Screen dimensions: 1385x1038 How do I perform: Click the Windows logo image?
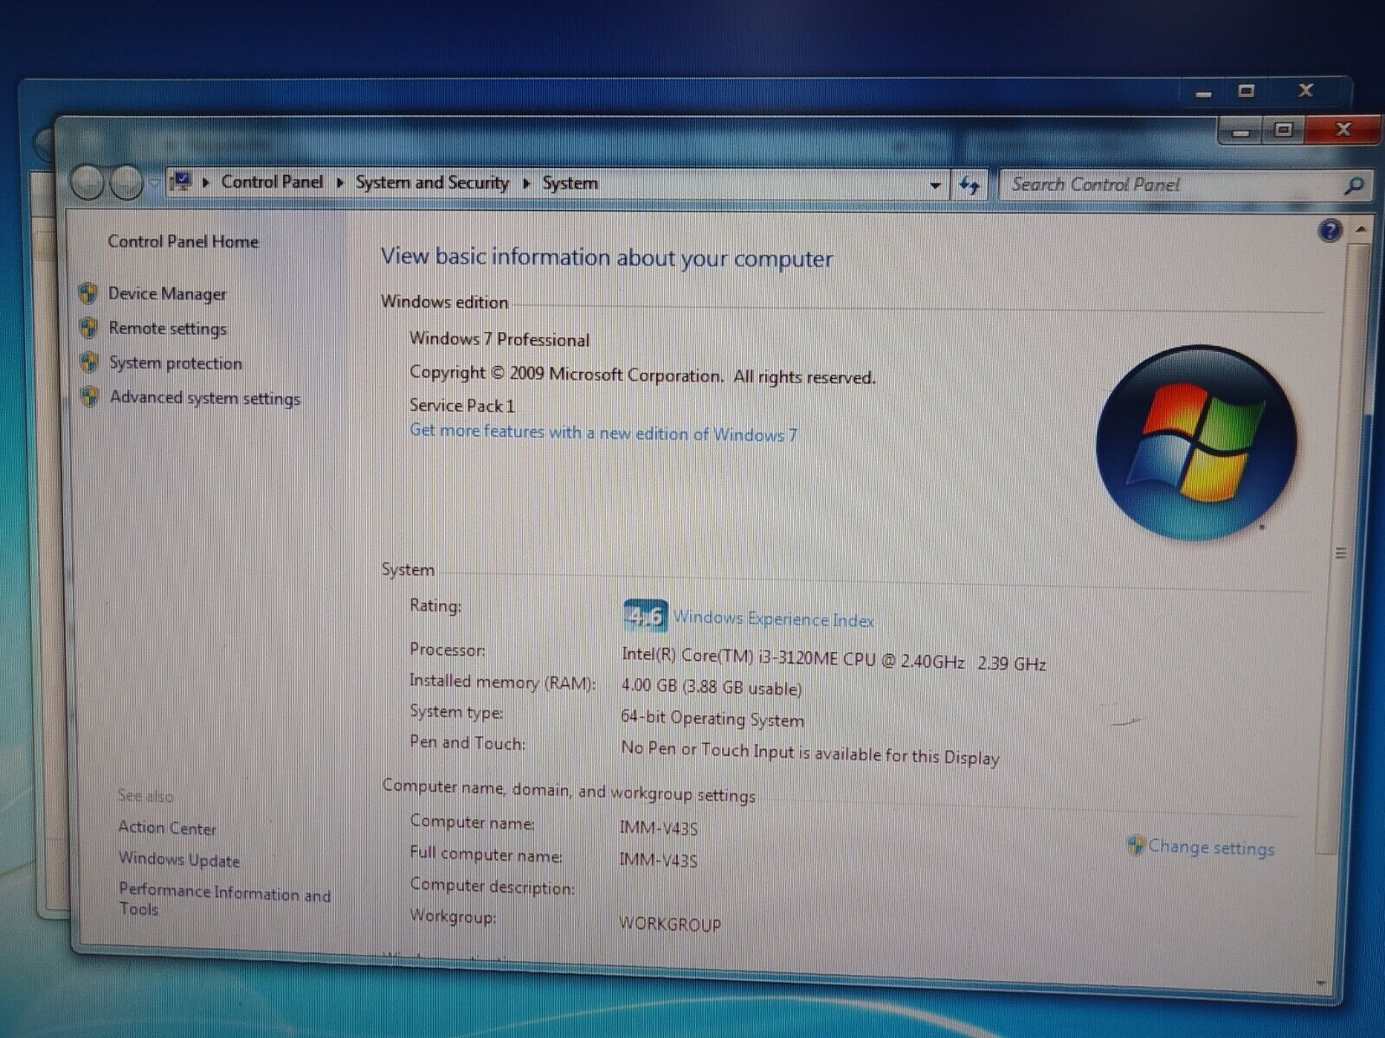point(1196,443)
